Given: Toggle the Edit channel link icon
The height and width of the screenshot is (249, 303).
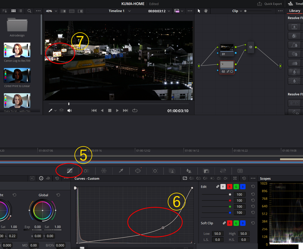Looking at the screenshot, I should point(217,187).
